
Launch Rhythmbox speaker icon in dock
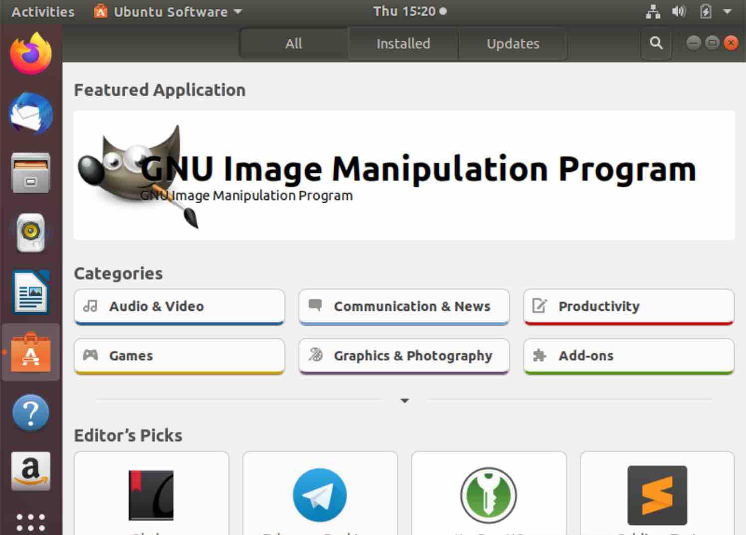(x=31, y=232)
